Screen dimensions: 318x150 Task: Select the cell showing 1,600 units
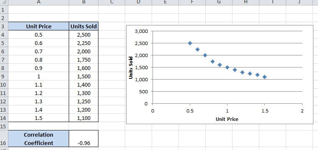point(83,68)
